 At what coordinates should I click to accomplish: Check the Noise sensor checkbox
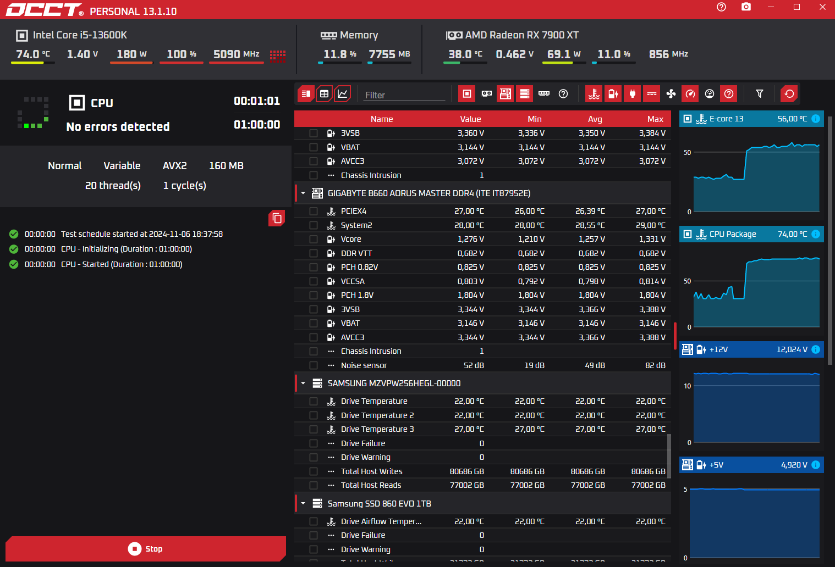point(314,365)
